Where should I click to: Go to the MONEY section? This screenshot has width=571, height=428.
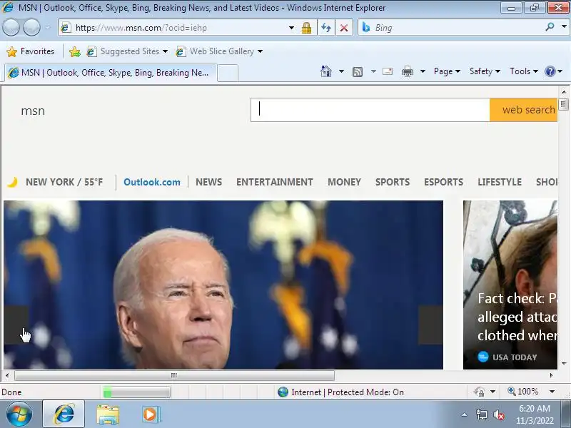point(344,182)
